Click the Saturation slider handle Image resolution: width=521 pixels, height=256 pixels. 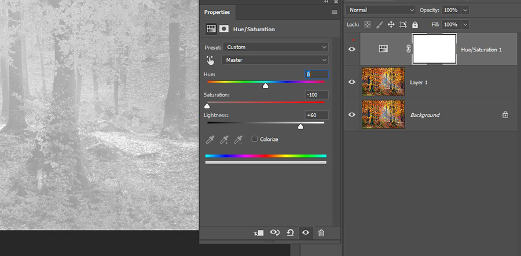click(207, 106)
